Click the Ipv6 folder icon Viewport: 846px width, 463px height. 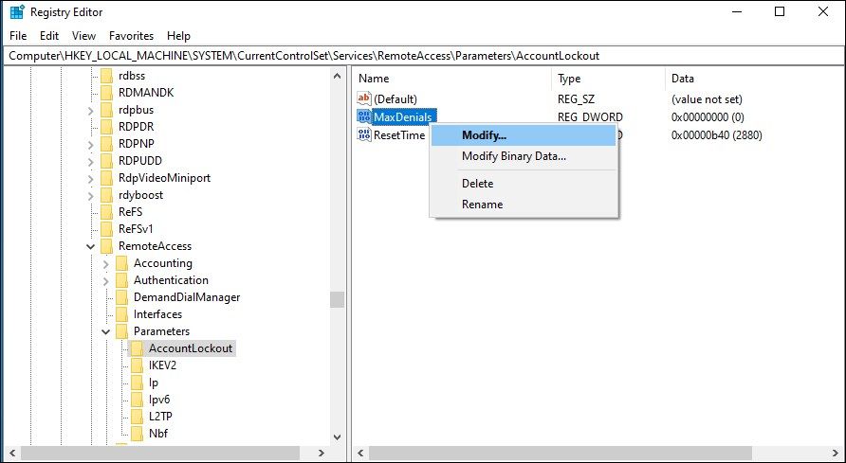[137, 400]
